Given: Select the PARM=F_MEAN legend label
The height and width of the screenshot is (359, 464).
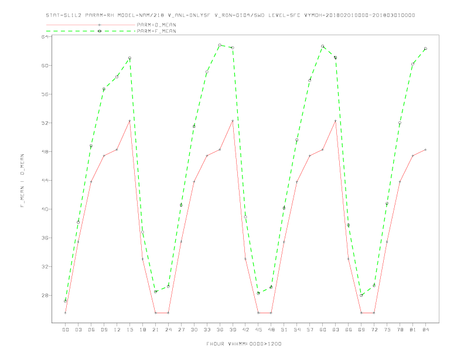Looking at the screenshot, I should 156,31.
